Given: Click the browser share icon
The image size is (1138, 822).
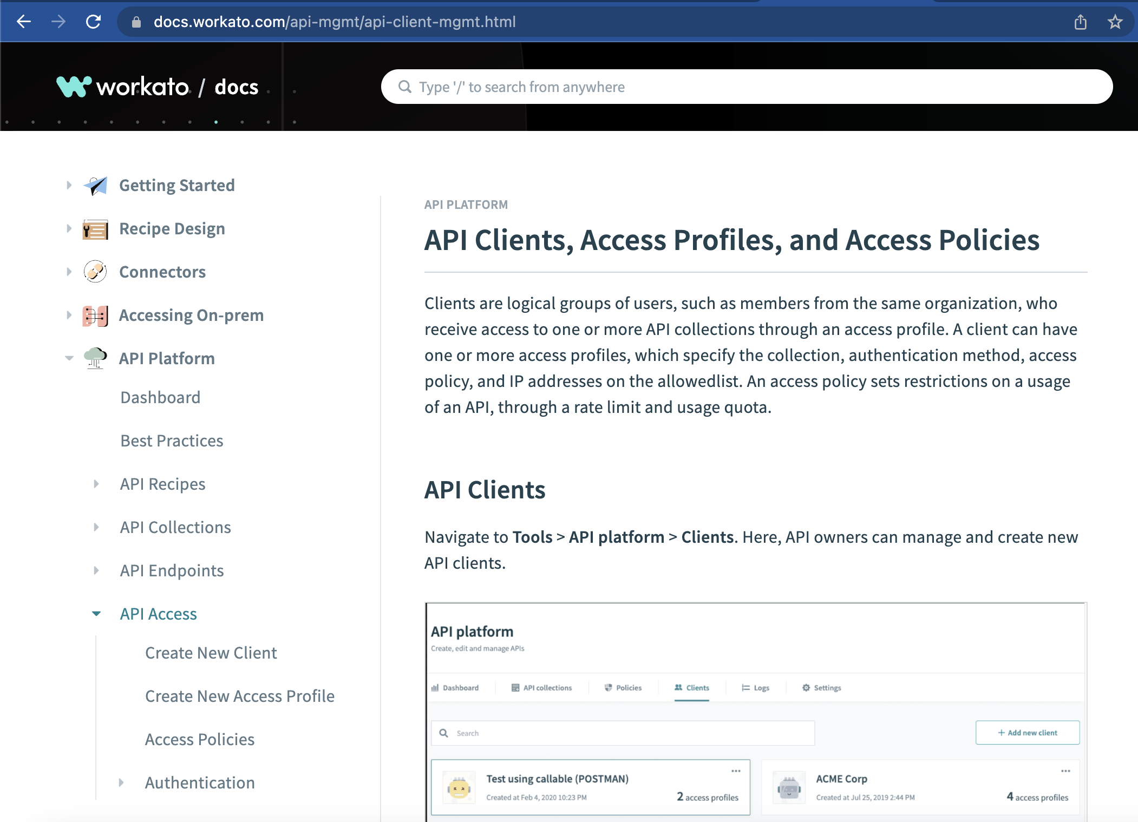Looking at the screenshot, I should (1080, 22).
